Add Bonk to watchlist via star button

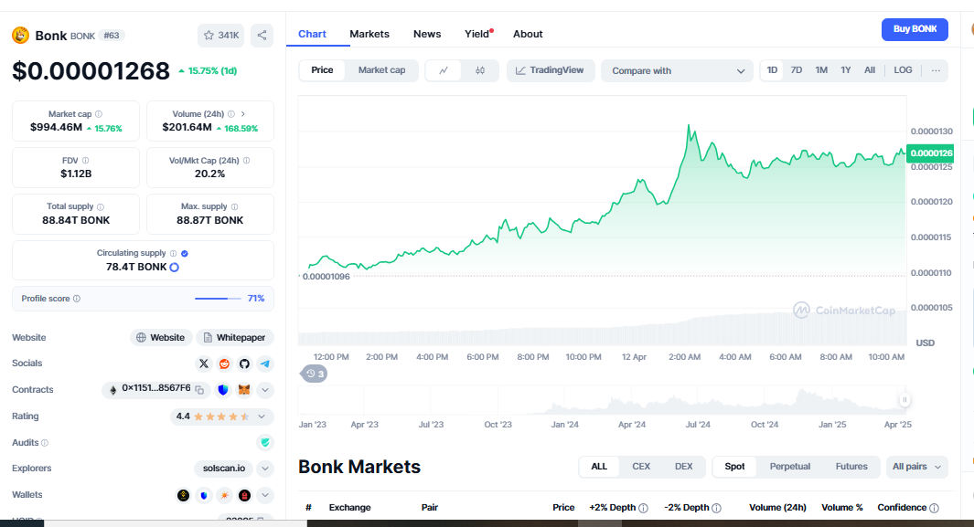pyautogui.click(x=221, y=36)
